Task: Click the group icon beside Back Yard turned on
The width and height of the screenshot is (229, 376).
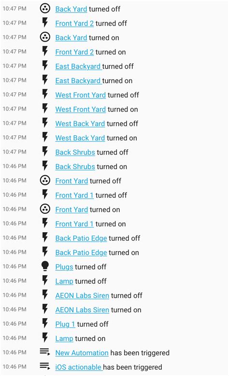Action: (45, 37)
